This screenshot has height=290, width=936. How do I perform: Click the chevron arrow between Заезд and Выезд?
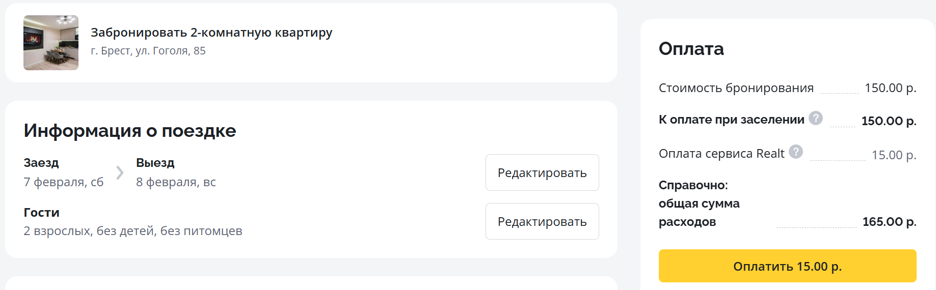tap(120, 172)
